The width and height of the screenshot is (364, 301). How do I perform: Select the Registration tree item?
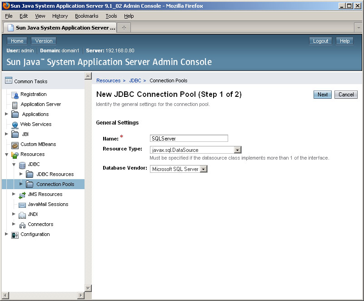34,94
